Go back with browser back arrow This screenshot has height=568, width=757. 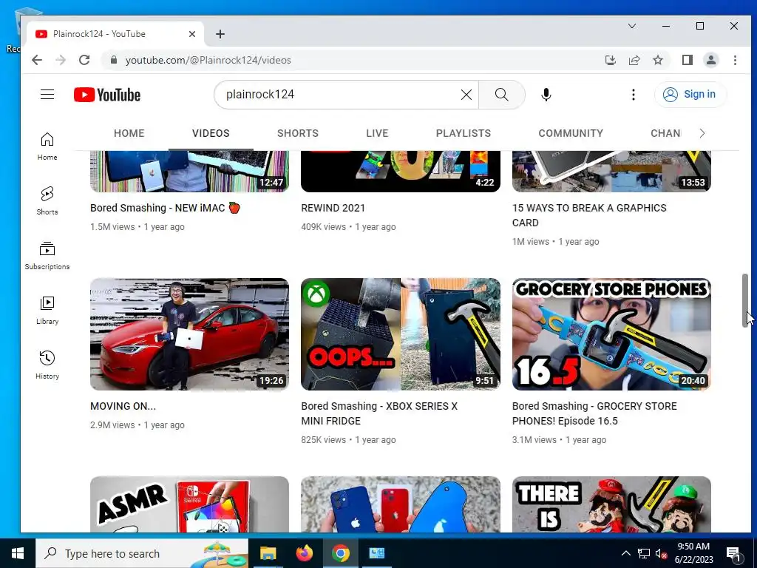[37, 60]
